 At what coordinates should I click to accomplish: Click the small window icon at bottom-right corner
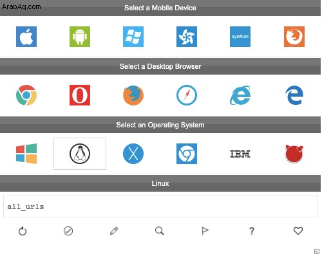[x=317, y=251]
